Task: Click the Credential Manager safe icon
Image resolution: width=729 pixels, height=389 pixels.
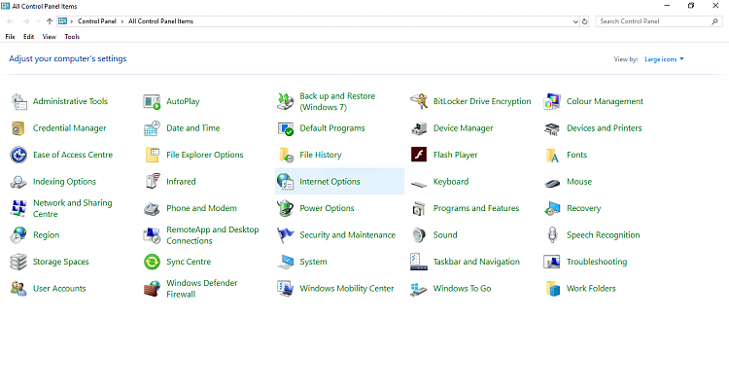Action: pyautogui.click(x=18, y=128)
